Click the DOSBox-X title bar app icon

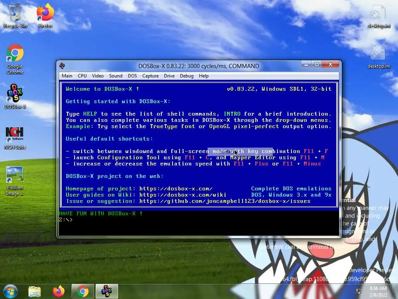point(62,66)
